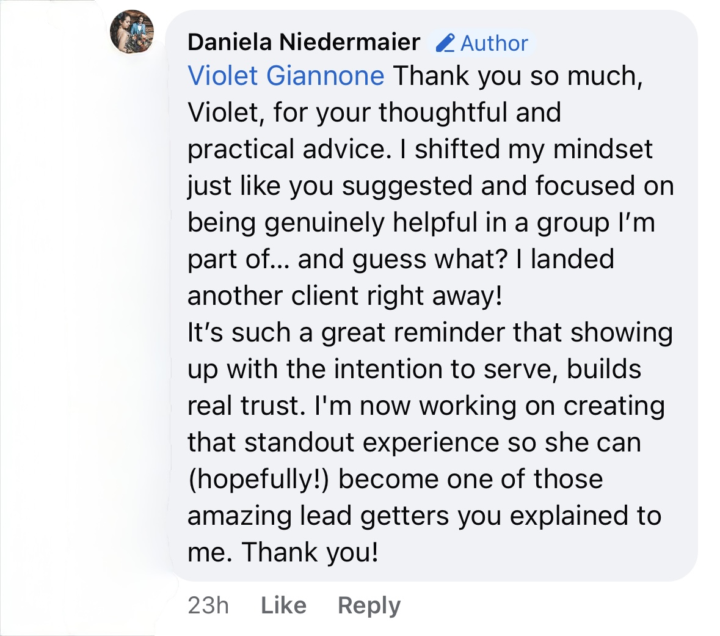Image resolution: width=720 pixels, height=636 pixels.
Task: Reply to Daniela's comment
Action: point(369,605)
